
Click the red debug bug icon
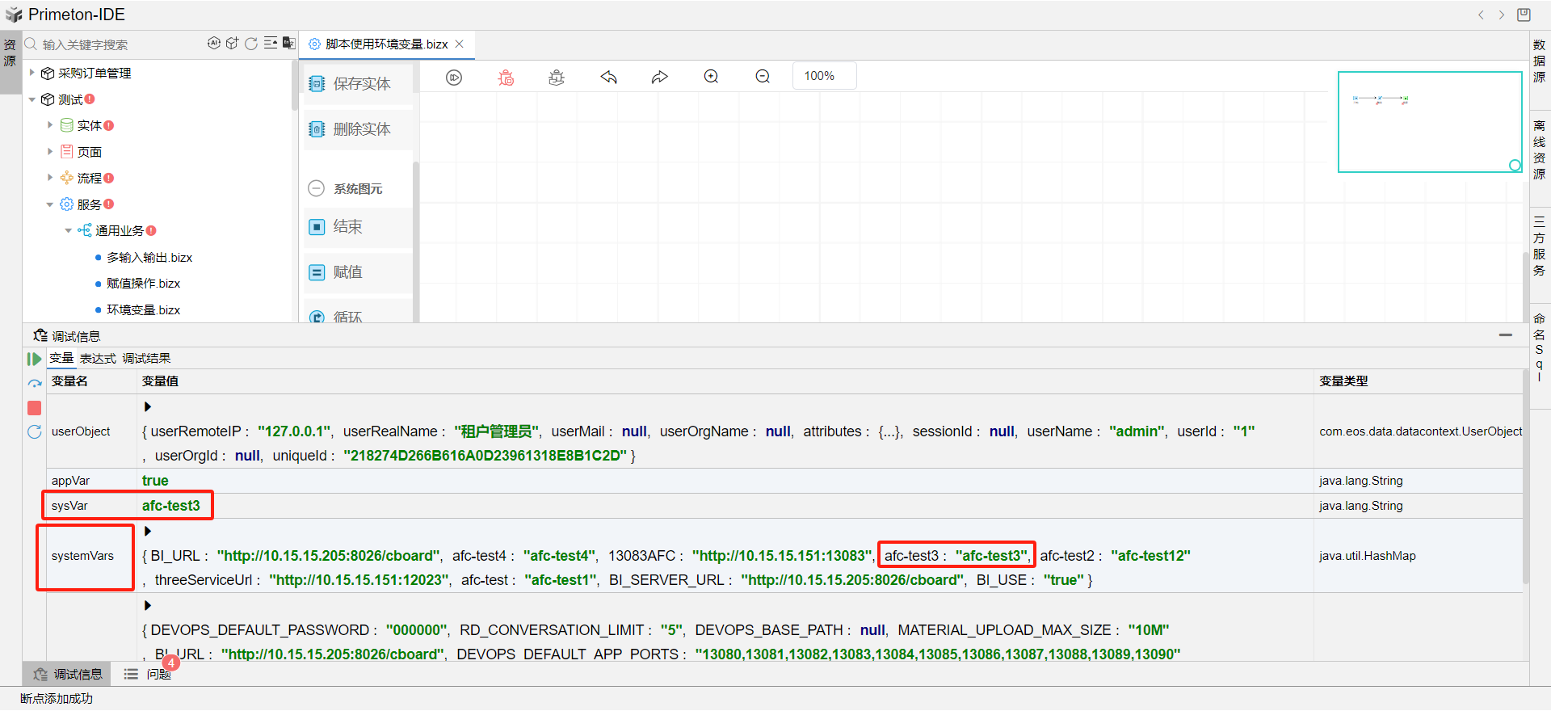[506, 78]
